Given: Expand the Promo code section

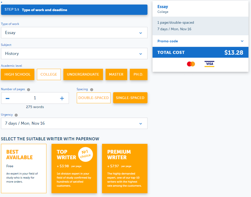Looking at the screenshot, I should click(x=200, y=41).
